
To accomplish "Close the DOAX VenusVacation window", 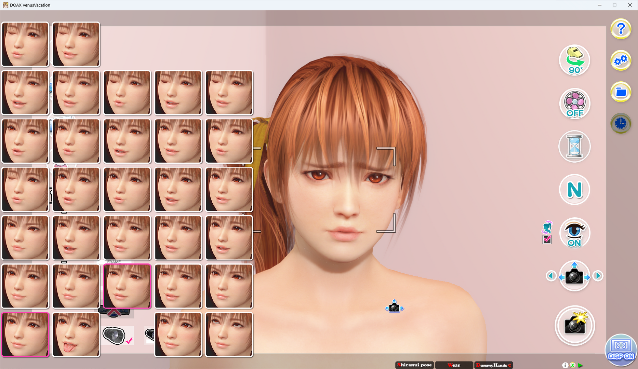I will (x=630, y=5).
